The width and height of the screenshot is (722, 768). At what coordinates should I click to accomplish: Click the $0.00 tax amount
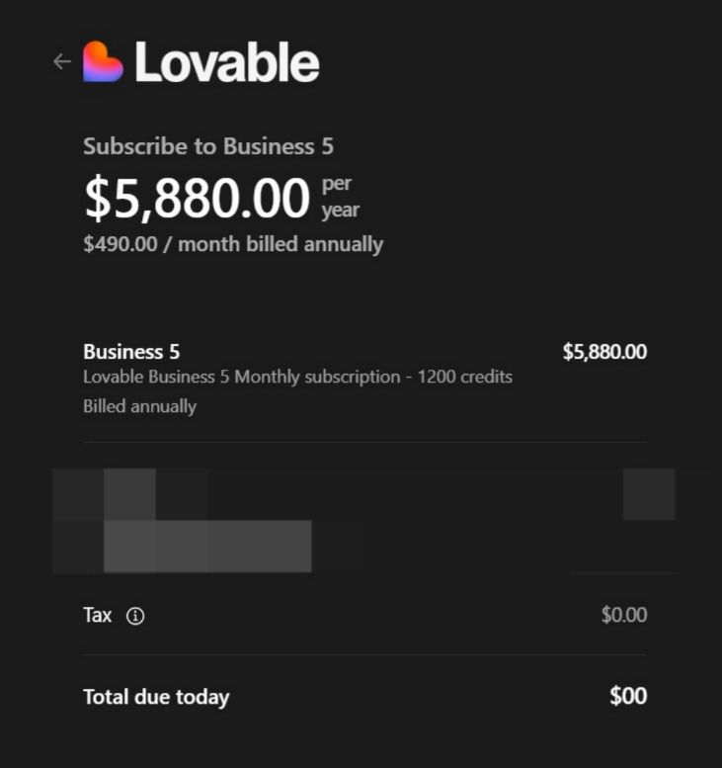coord(623,615)
